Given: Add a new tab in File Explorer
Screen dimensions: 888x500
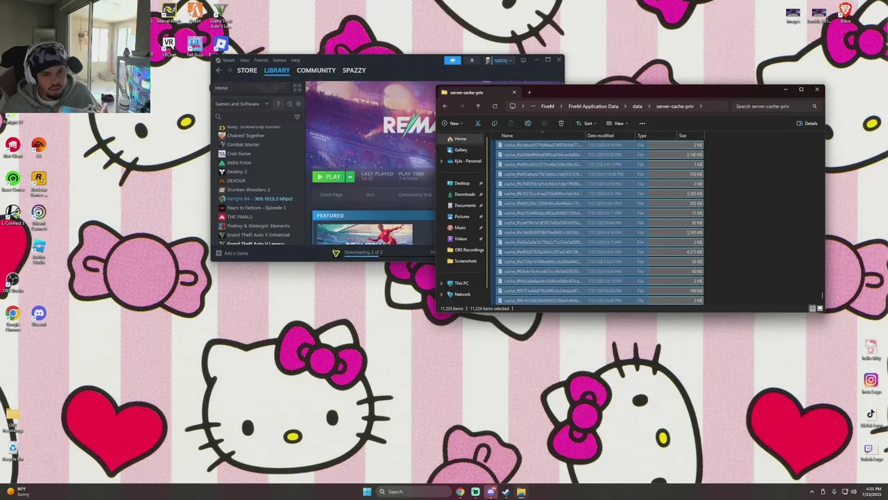Looking at the screenshot, I should tap(529, 92).
